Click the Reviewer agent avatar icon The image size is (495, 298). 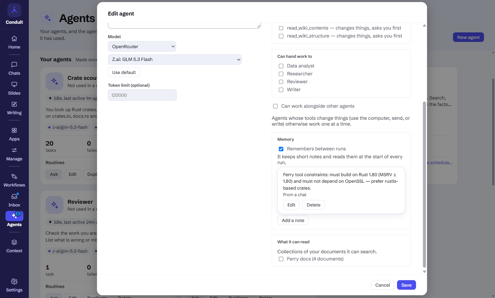click(x=54, y=205)
